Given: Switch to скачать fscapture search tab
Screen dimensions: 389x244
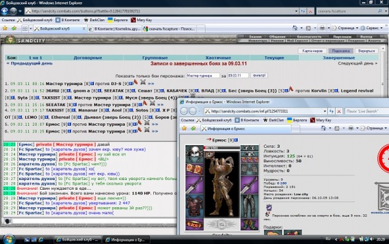Looking at the screenshot, I should coord(169,29).
